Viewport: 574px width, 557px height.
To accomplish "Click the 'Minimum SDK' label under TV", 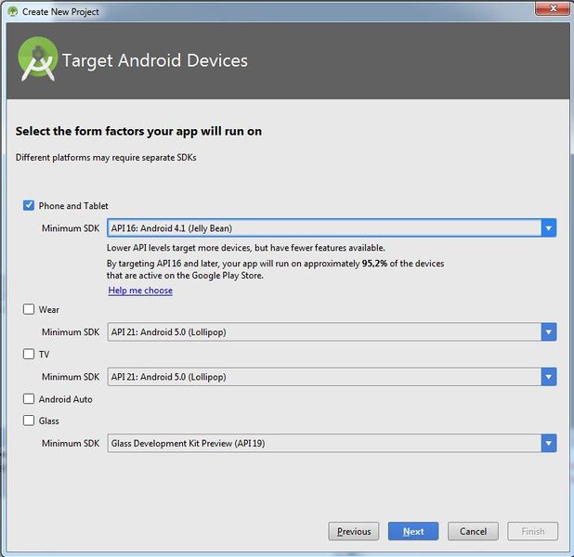I will [x=71, y=377].
